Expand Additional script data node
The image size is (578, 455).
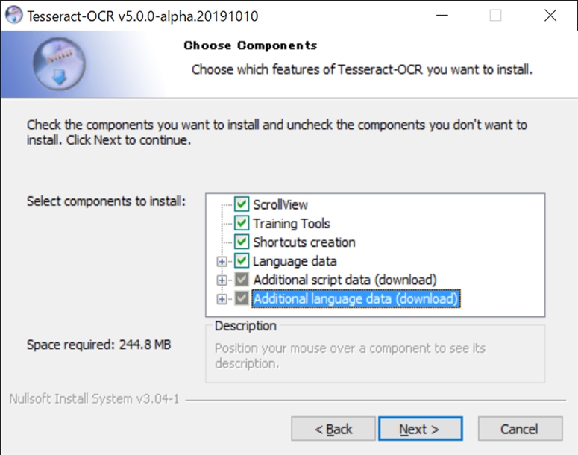[222, 280]
